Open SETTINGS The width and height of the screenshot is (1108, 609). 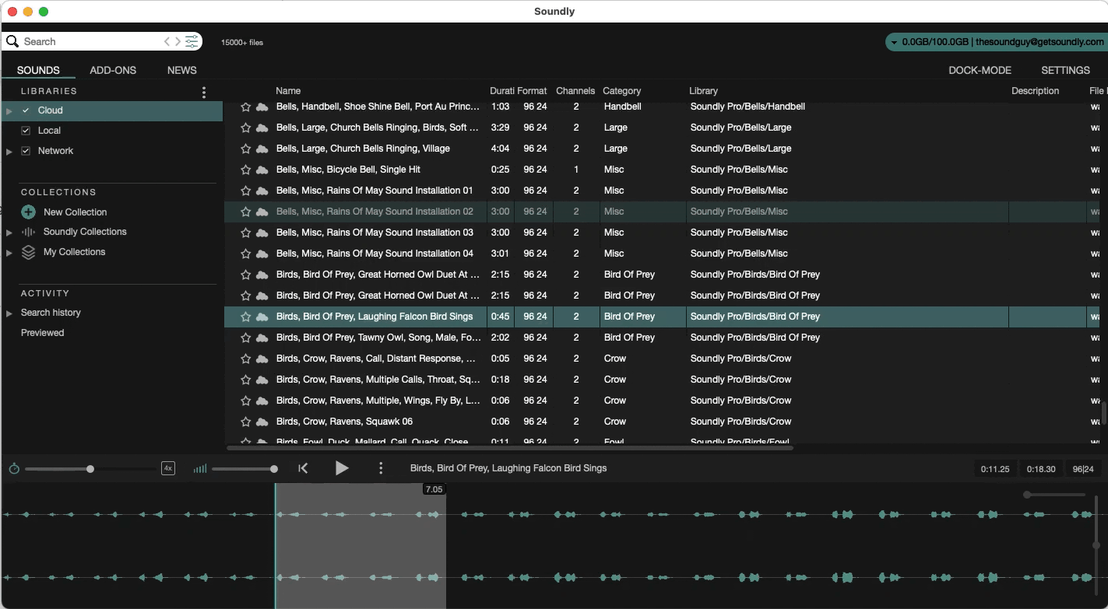(1065, 70)
